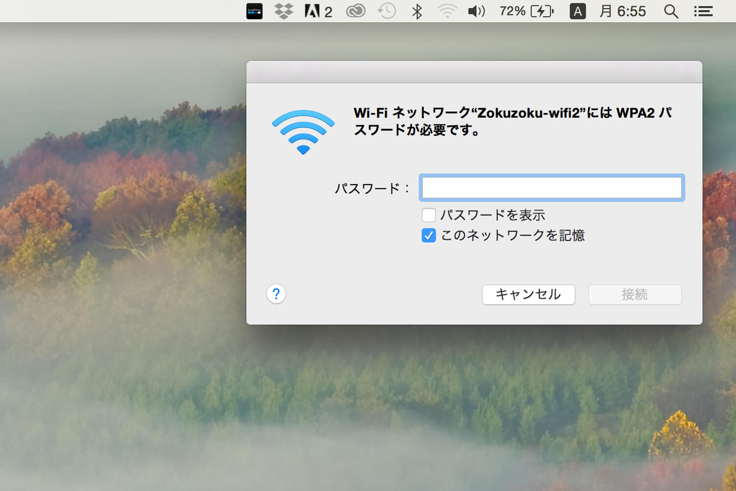Click the help question mark button
Image resolution: width=736 pixels, height=491 pixels.
(x=276, y=294)
